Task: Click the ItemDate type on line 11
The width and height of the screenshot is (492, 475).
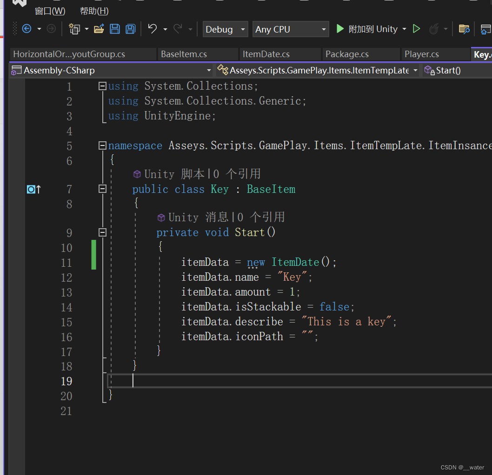Action: [x=295, y=262]
